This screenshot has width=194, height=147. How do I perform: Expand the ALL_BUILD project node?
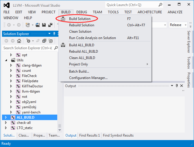click(6, 117)
